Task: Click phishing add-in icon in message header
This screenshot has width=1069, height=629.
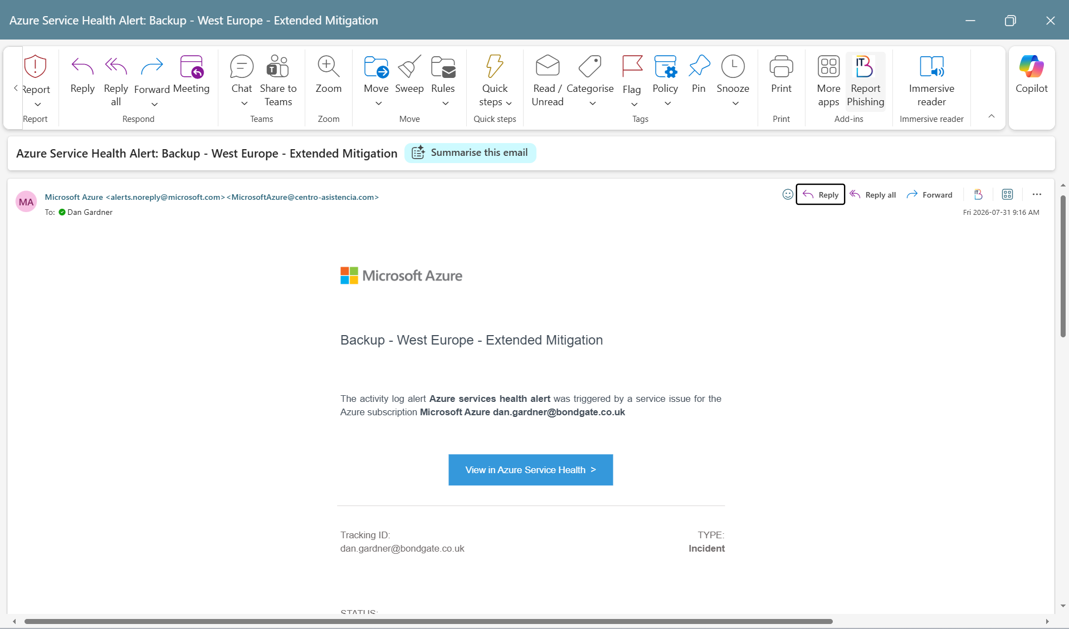Action: (978, 194)
